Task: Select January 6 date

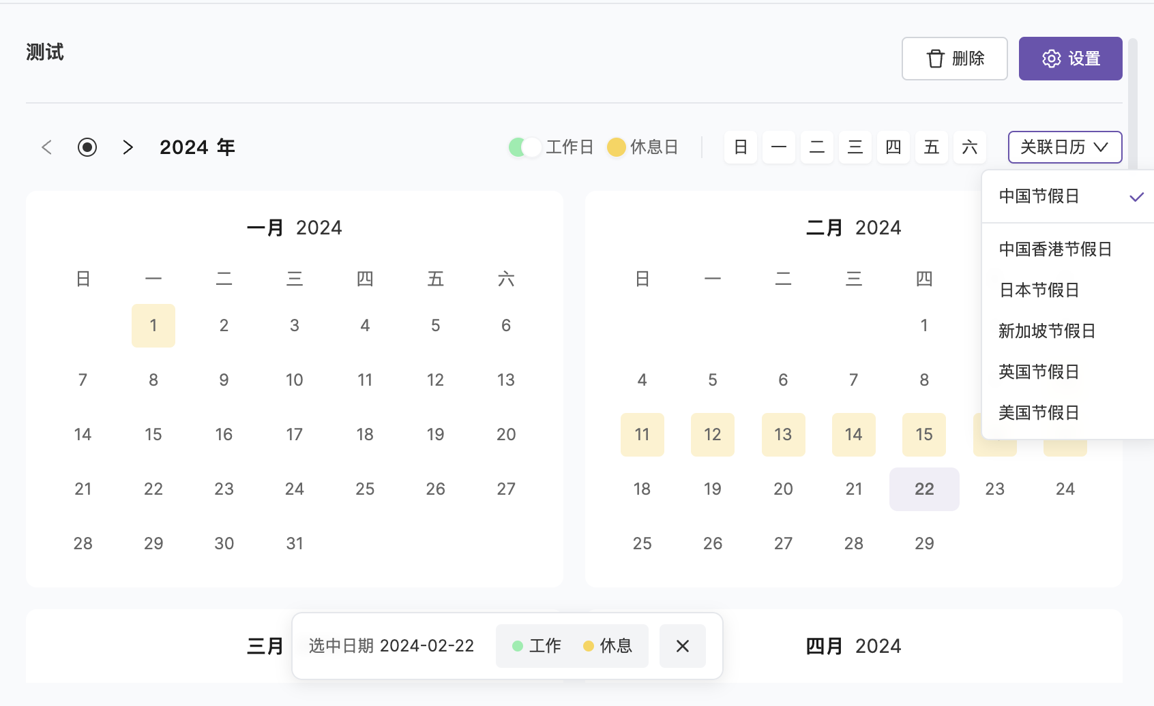Action: click(506, 326)
